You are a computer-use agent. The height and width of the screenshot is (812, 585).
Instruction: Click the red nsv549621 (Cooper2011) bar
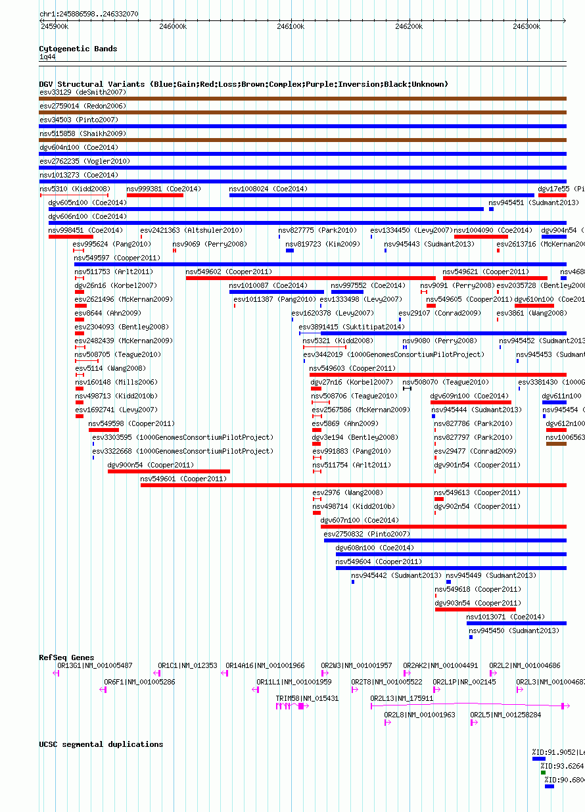coord(495,278)
